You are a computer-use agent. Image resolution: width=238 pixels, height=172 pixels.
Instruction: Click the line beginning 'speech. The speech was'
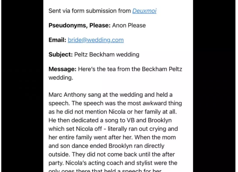(x=115, y=103)
